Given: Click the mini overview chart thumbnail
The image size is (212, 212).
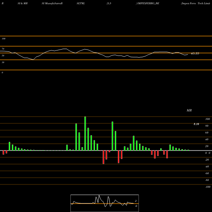Looking at the screenshot, I should tap(105, 203).
